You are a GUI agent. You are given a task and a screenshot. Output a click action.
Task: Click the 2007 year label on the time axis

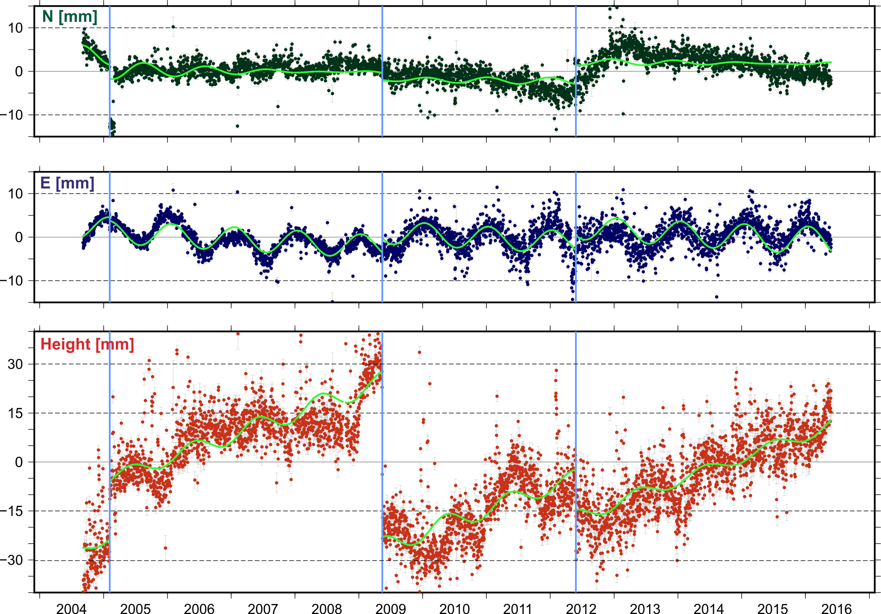point(263,608)
